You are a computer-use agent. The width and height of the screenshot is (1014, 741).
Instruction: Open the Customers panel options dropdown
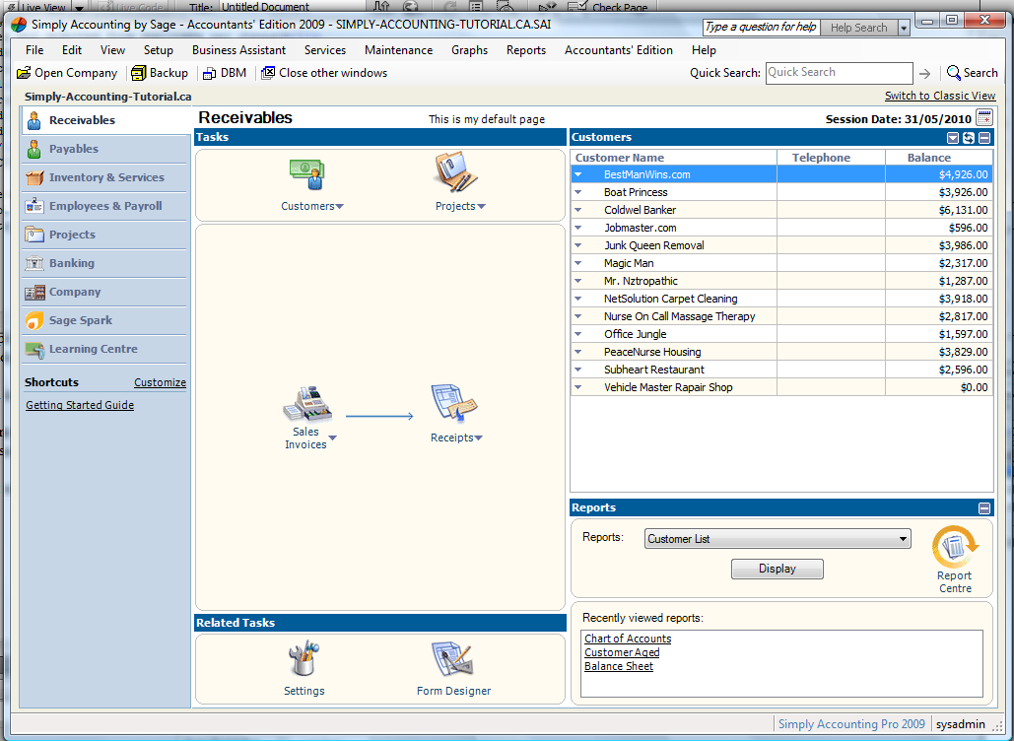pos(953,138)
